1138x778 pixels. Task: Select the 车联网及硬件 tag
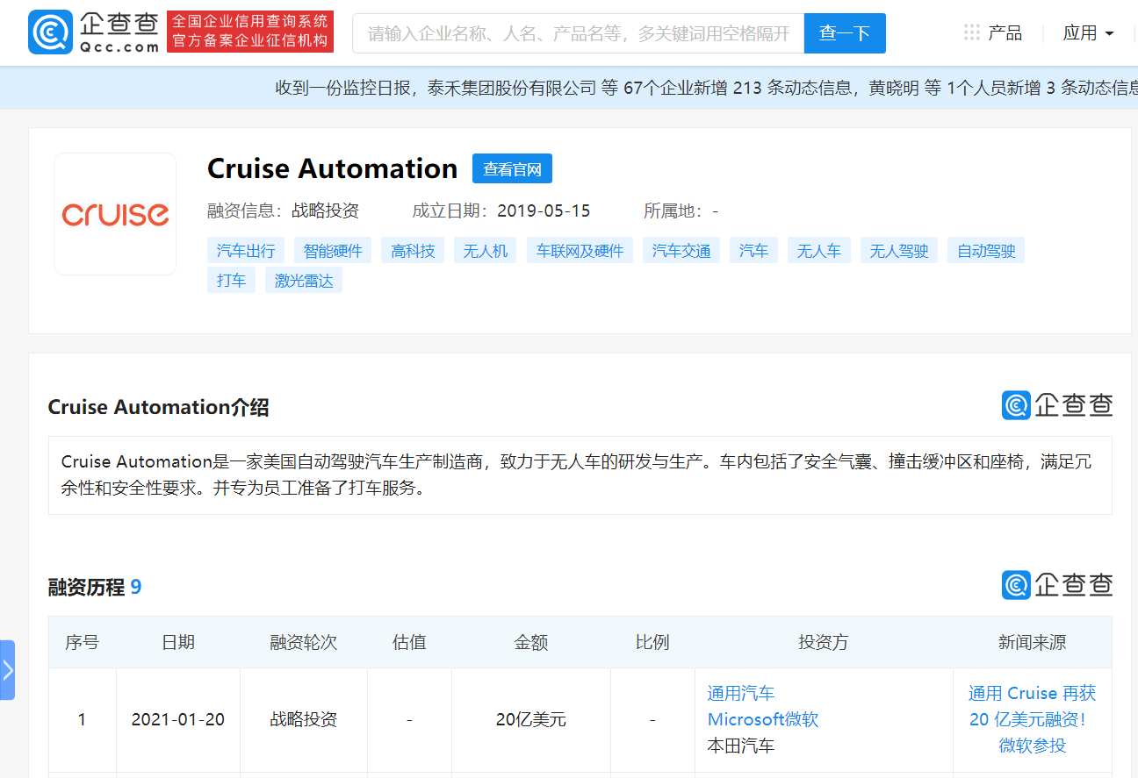(580, 251)
